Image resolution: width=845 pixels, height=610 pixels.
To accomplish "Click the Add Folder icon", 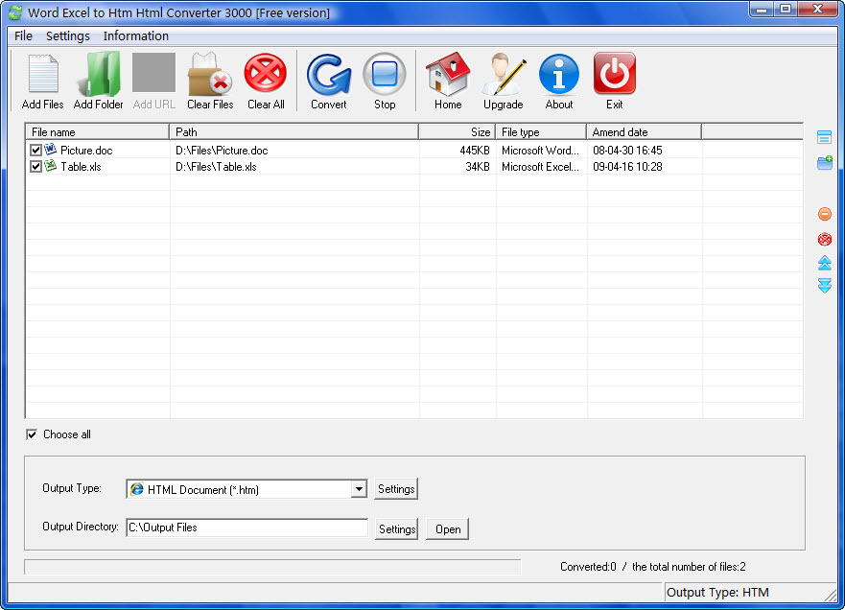I will coord(99,76).
